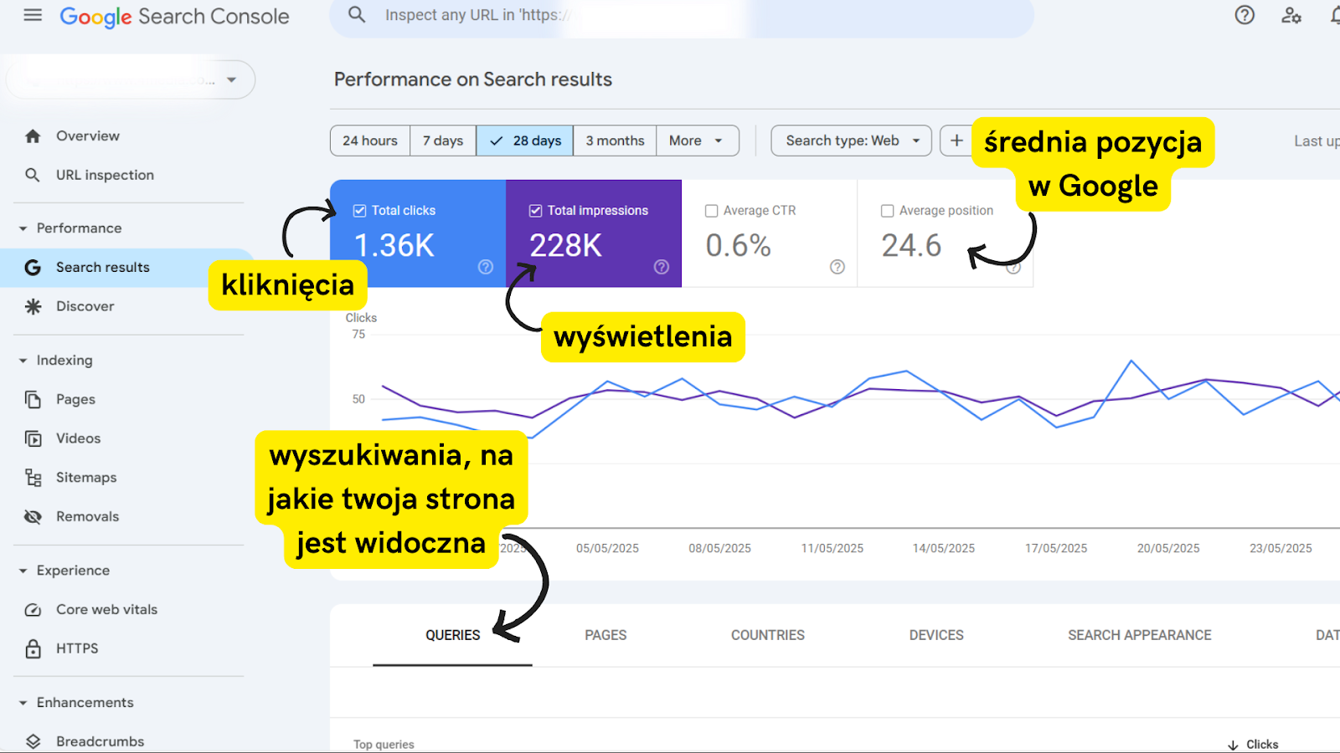Select the 7 days date range

point(443,141)
